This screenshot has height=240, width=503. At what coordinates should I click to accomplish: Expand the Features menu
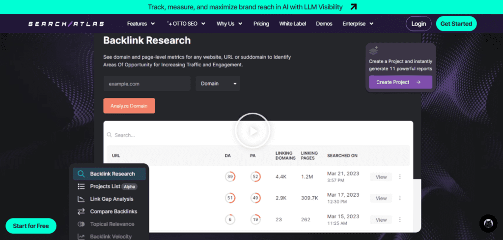141,24
